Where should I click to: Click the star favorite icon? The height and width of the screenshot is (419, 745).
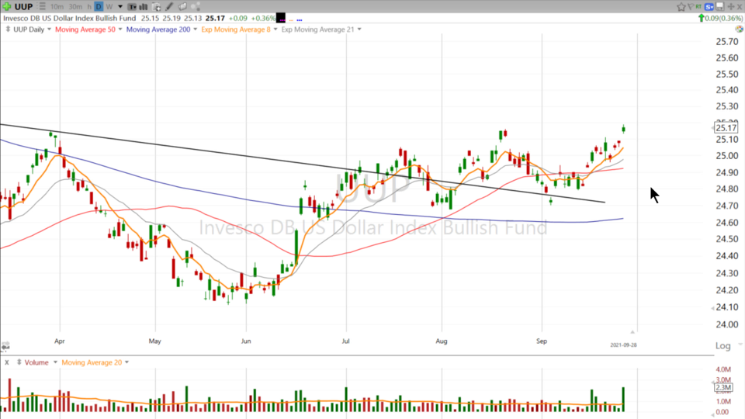point(681,7)
